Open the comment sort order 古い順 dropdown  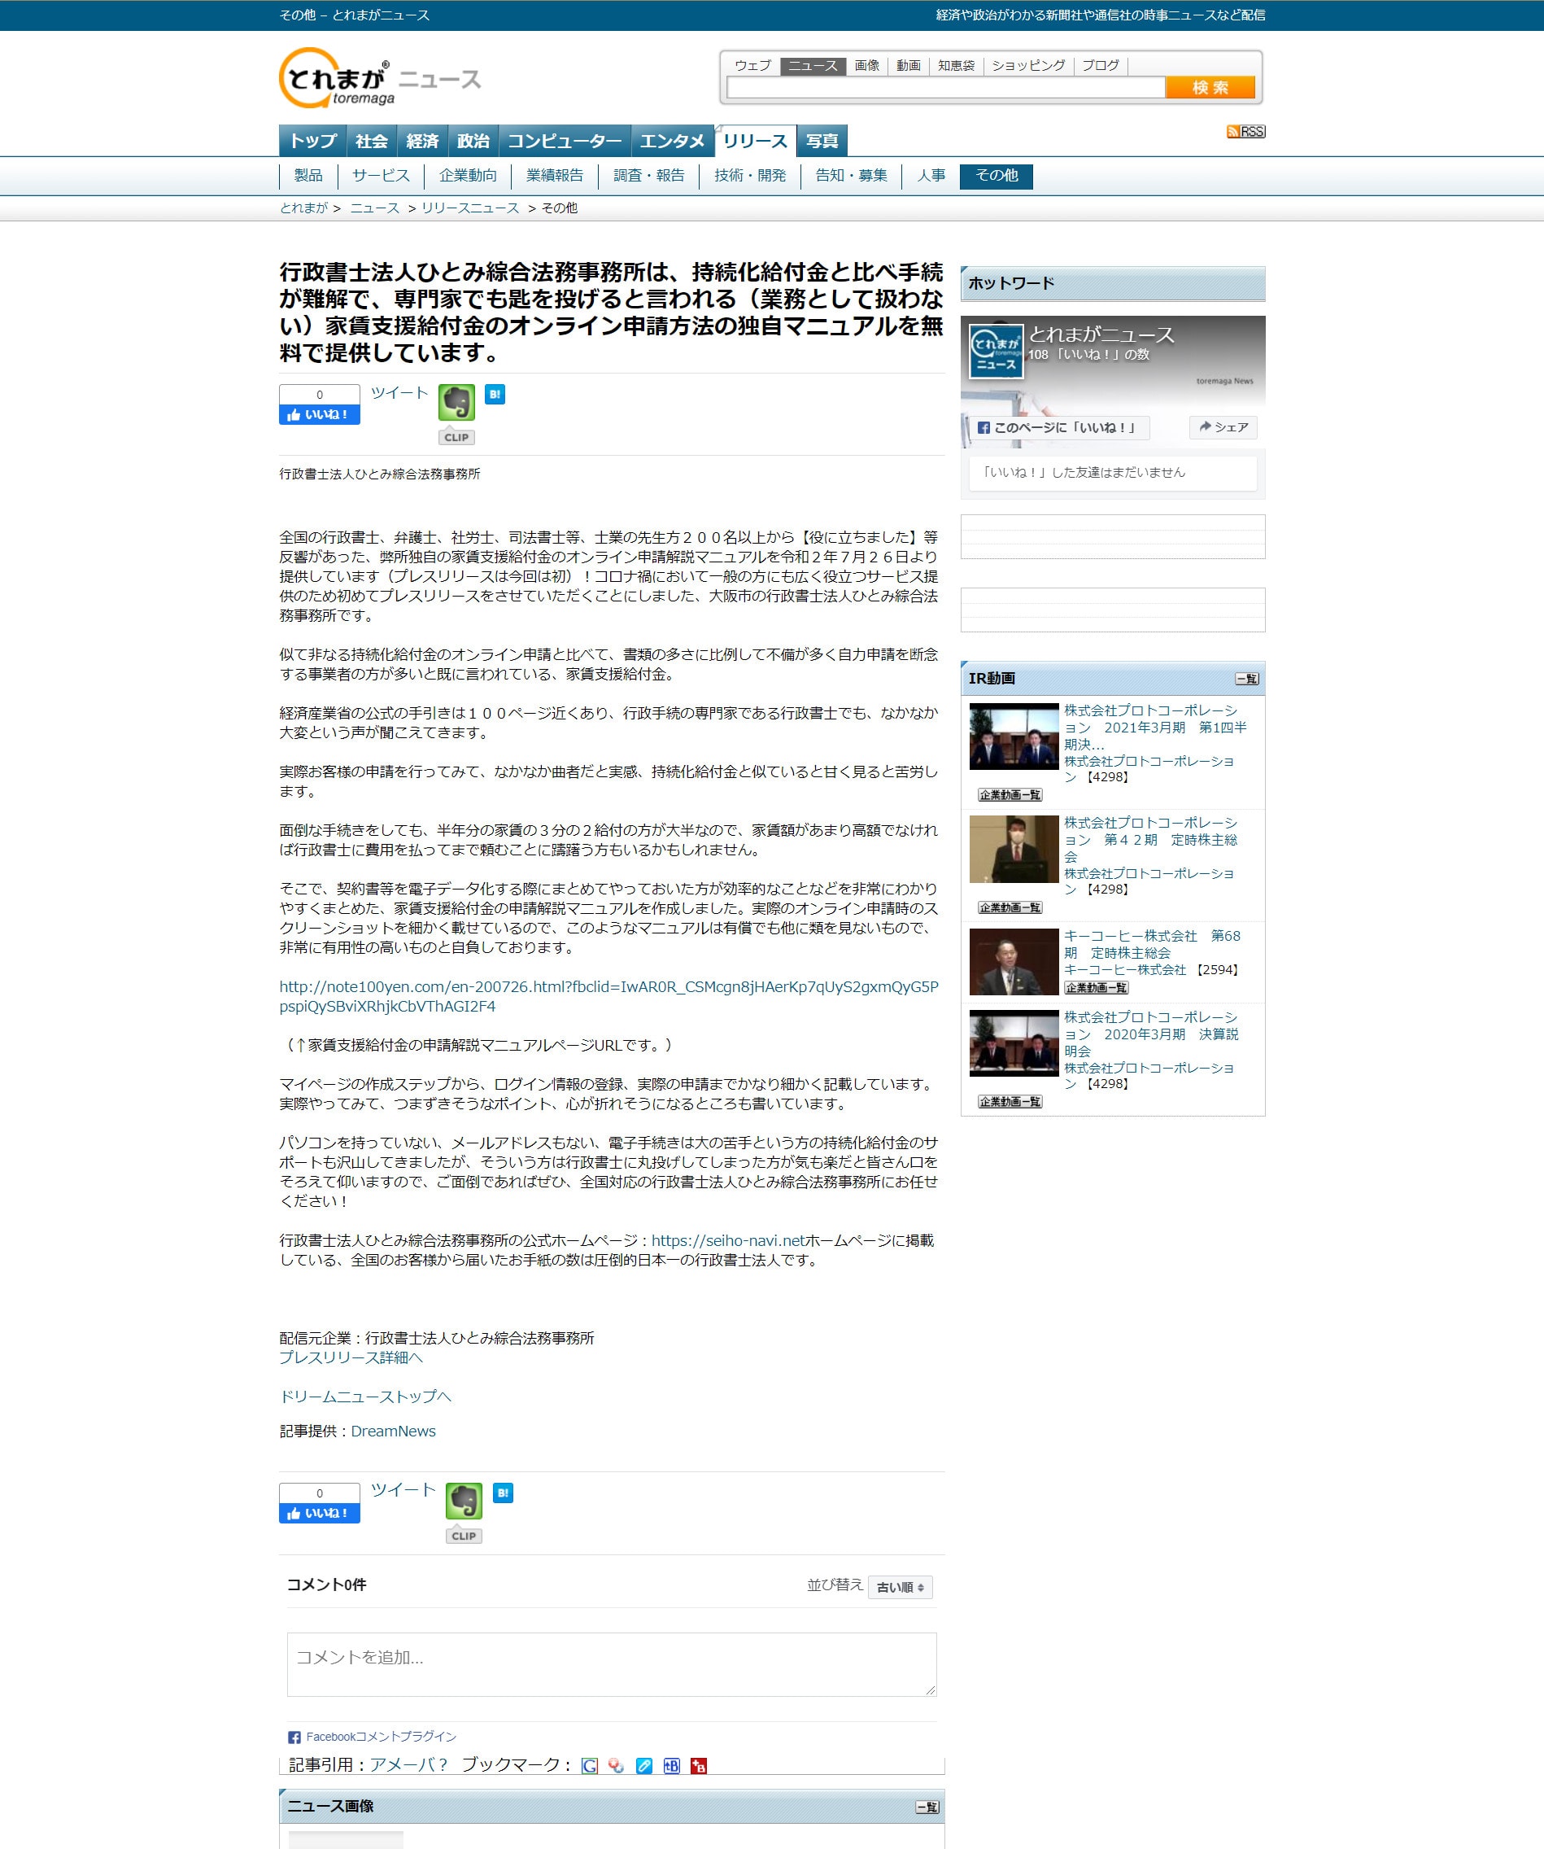[x=900, y=1588]
